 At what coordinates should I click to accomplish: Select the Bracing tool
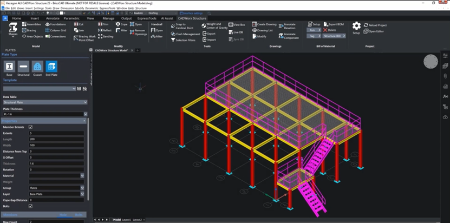point(29,30)
